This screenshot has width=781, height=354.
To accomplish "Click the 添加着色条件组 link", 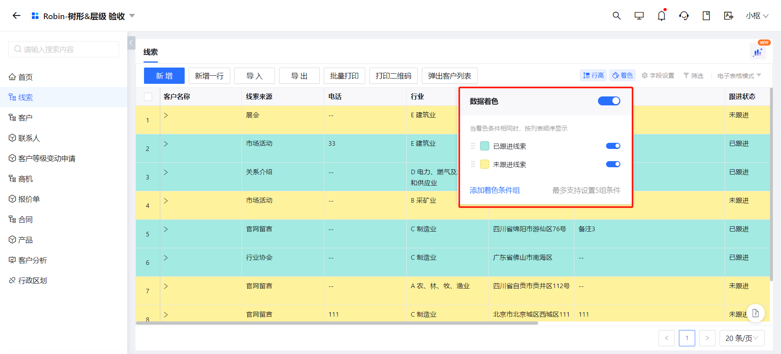I will pyautogui.click(x=495, y=190).
